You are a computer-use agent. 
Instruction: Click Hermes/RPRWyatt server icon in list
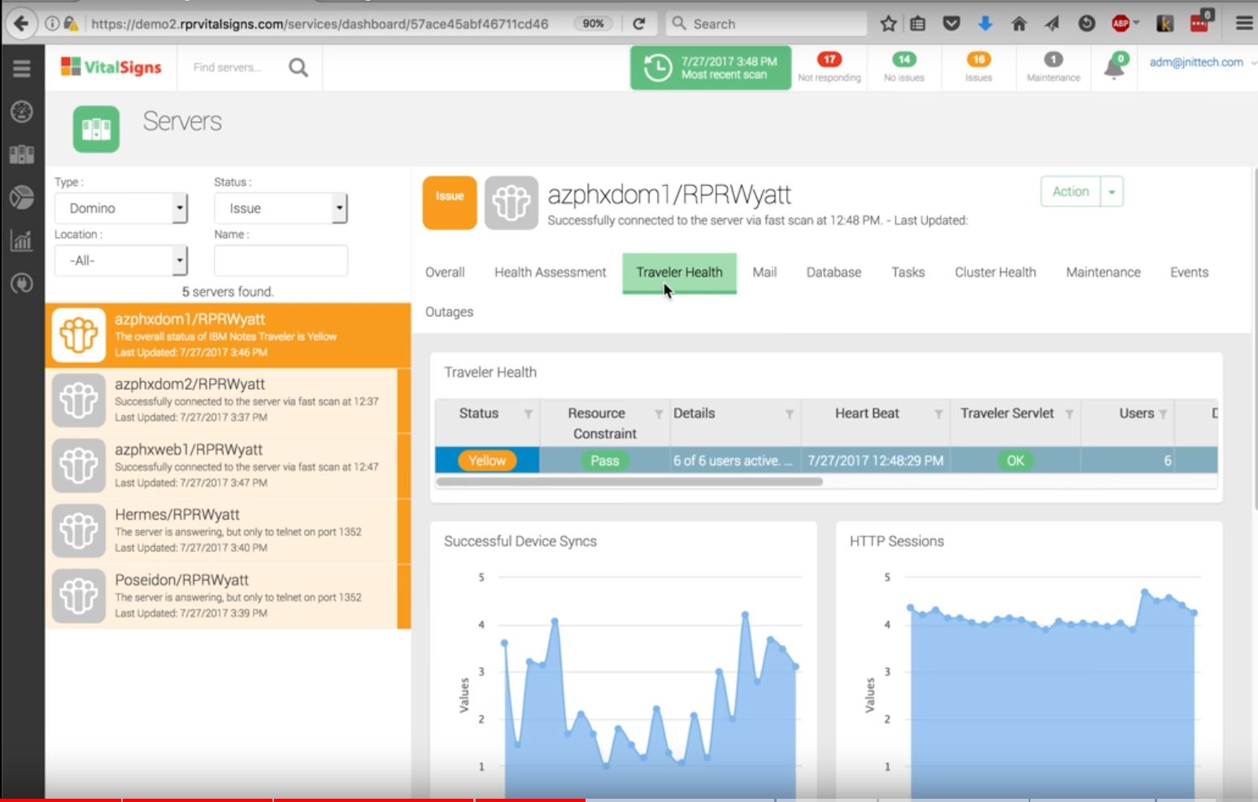tap(79, 531)
